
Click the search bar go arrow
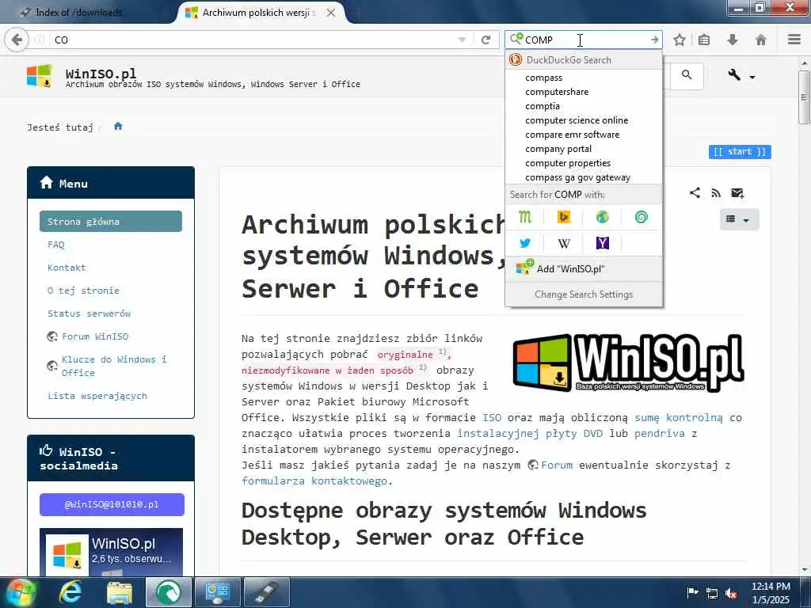pyautogui.click(x=654, y=40)
